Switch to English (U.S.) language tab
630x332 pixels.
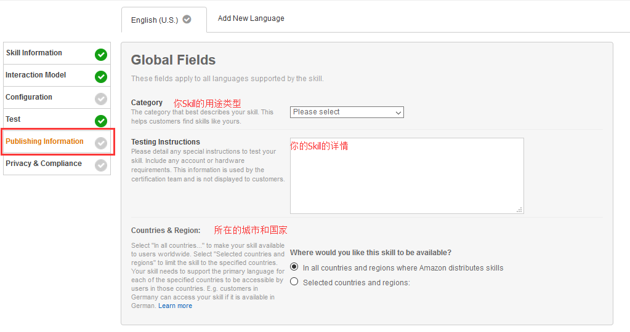(155, 20)
